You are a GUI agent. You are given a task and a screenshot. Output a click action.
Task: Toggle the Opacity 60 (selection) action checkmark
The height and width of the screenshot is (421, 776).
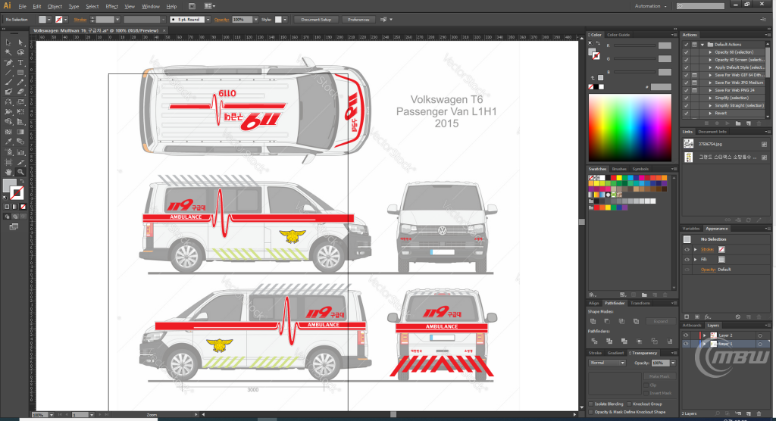click(x=686, y=52)
